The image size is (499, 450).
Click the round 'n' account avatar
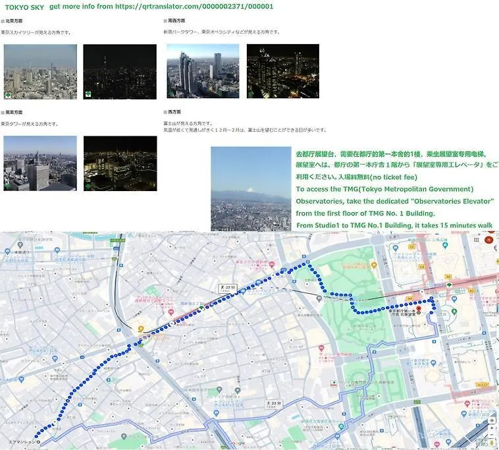[488, 240]
